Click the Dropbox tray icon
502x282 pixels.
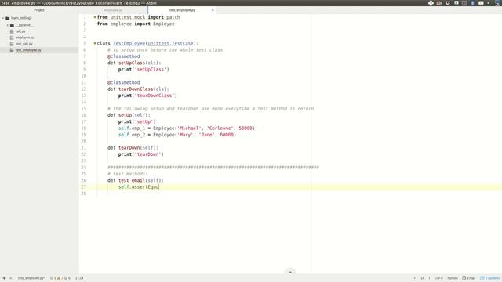click(448, 3)
